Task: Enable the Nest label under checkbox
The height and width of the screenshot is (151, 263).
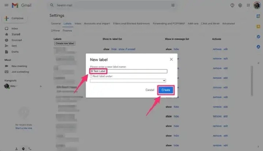Action: pos(91,76)
